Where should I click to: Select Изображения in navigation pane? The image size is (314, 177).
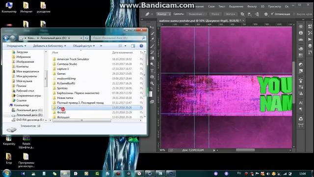pyautogui.click(x=25, y=62)
